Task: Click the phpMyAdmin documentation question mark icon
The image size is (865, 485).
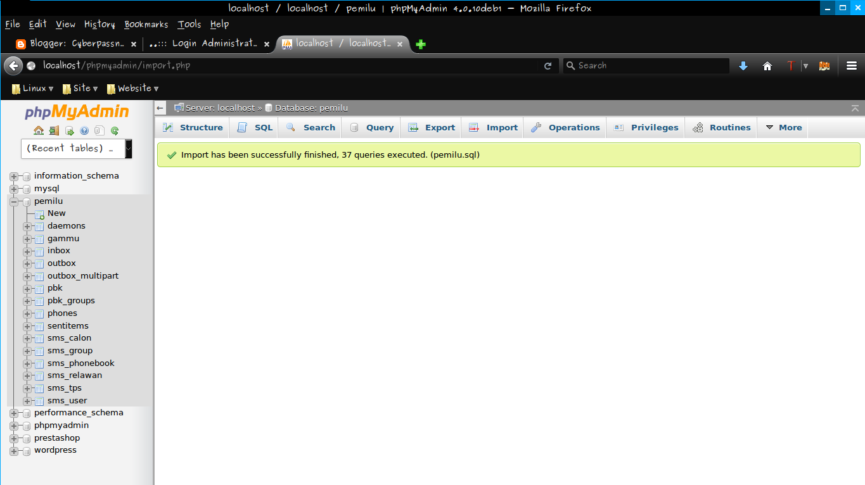Action: tap(84, 130)
